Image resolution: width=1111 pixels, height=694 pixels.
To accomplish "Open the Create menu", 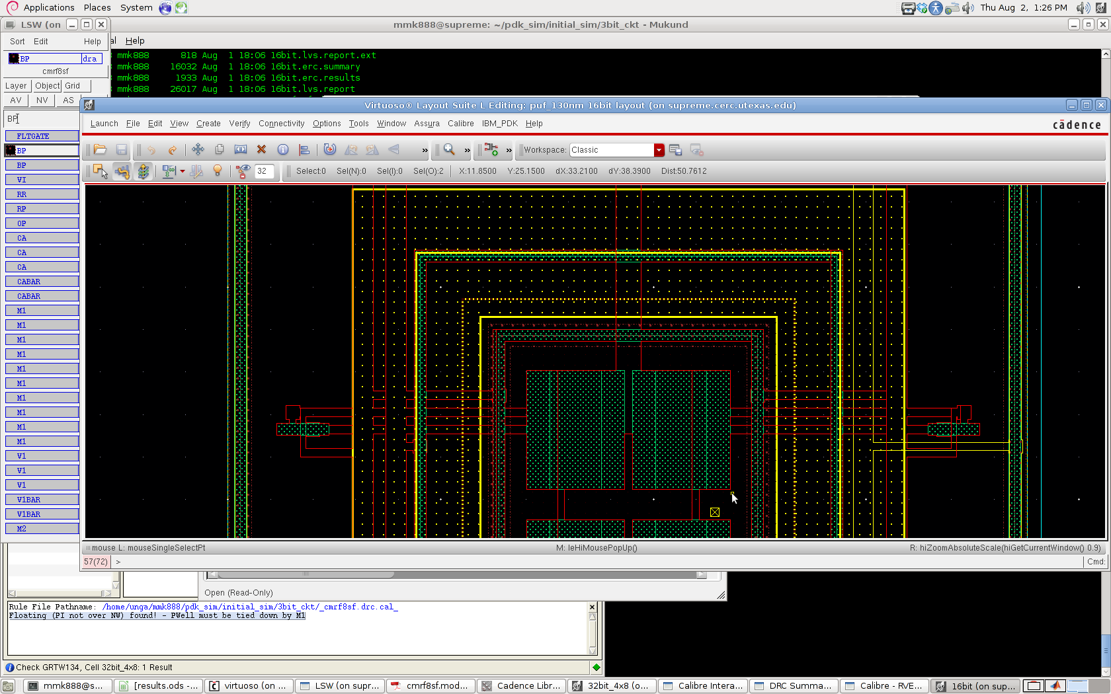I will point(208,124).
